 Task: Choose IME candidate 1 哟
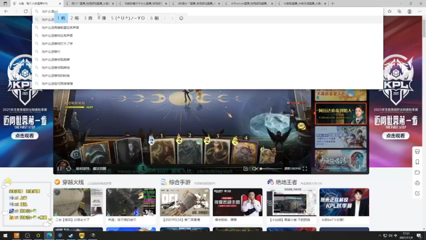pos(61,18)
